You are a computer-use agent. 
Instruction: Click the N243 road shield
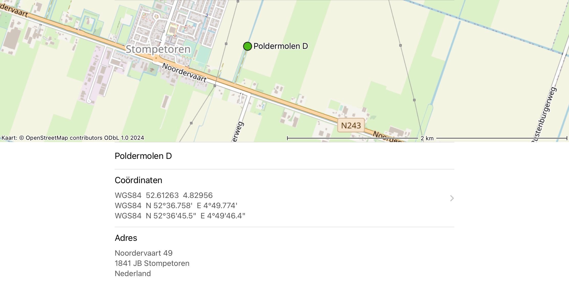(x=351, y=125)
